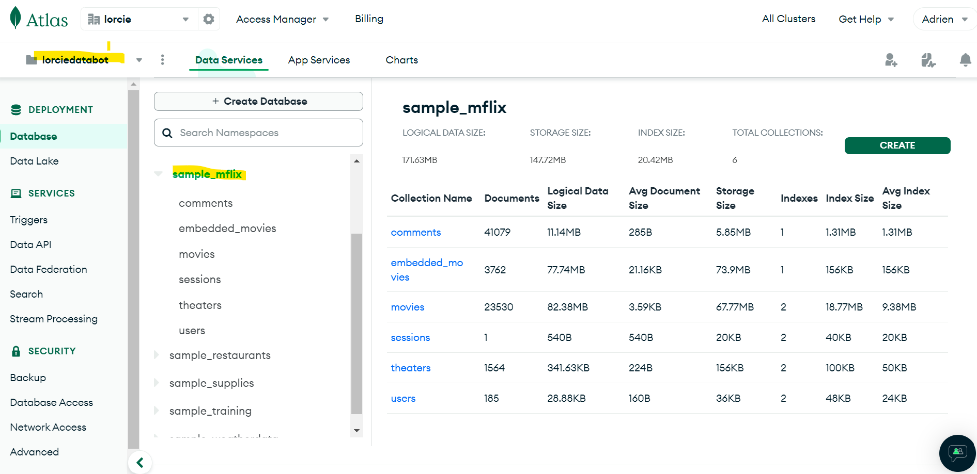Open Data Lake in the sidebar

coord(34,161)
